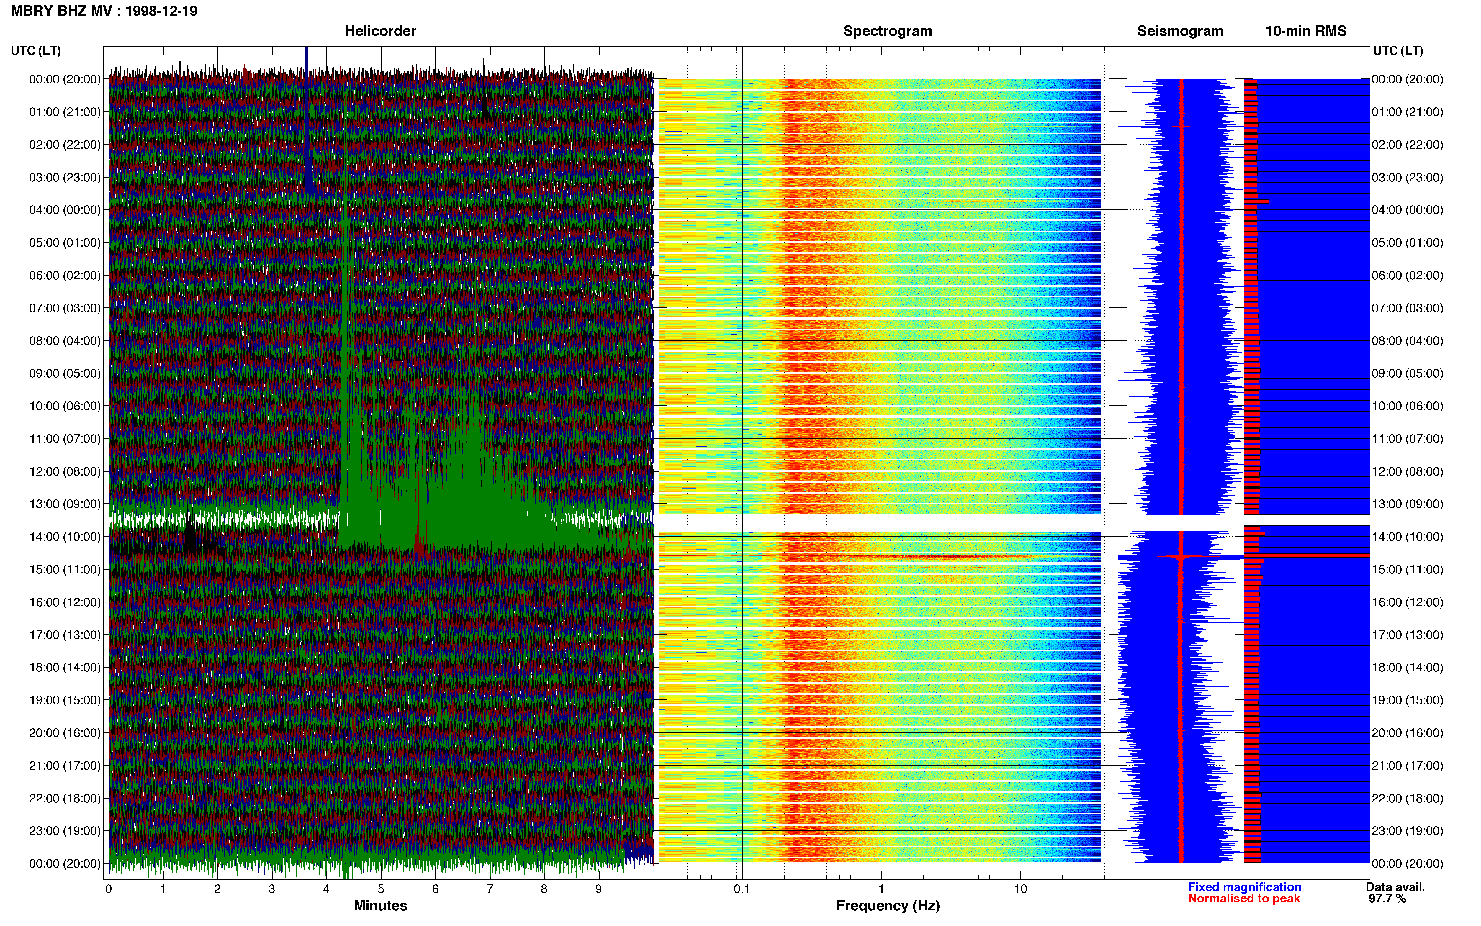Click helicorder-side time label "04:00 (00:00)"

coord(65,210)
